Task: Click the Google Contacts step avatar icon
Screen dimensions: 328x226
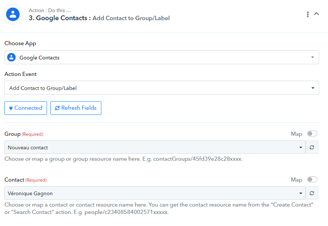Action: [13, 14]
